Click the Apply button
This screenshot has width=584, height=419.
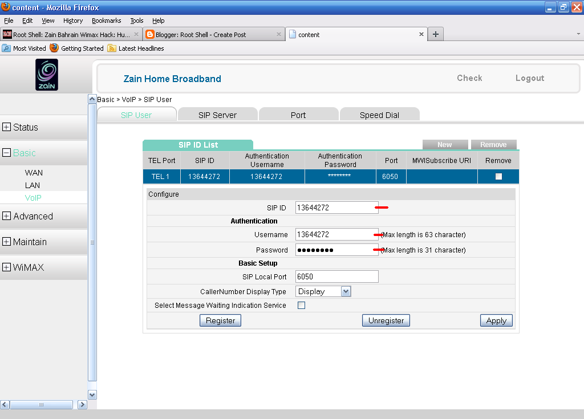[x=496, y=320]
